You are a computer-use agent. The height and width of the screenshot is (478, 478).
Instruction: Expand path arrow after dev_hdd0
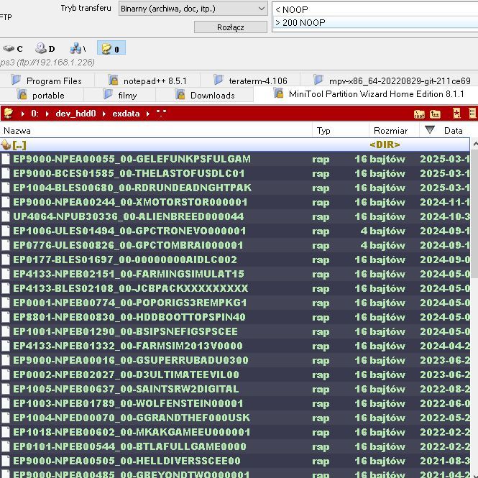tap(104, 114)
